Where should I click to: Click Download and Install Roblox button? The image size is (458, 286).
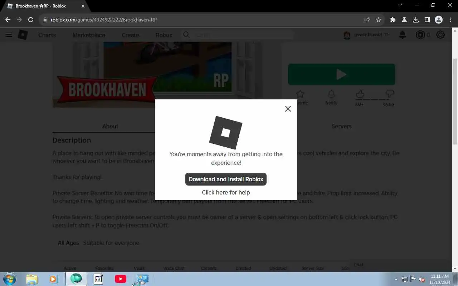[226, 179]
